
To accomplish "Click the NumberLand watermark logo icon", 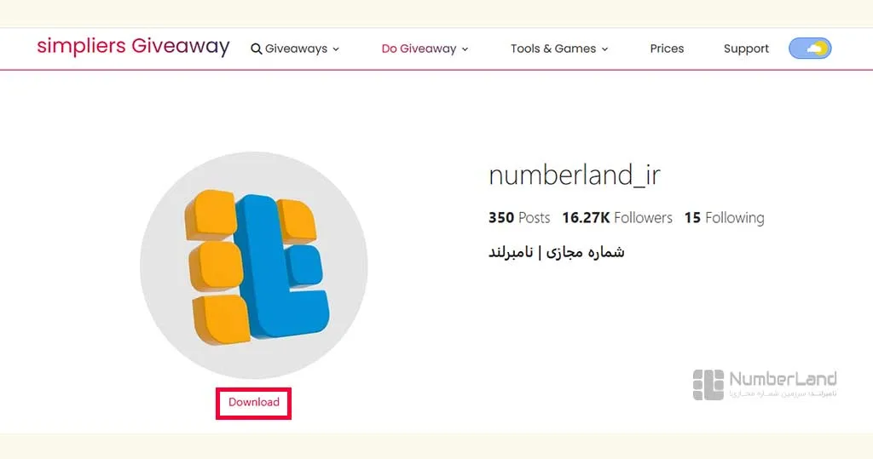I will tap(708, 384).
